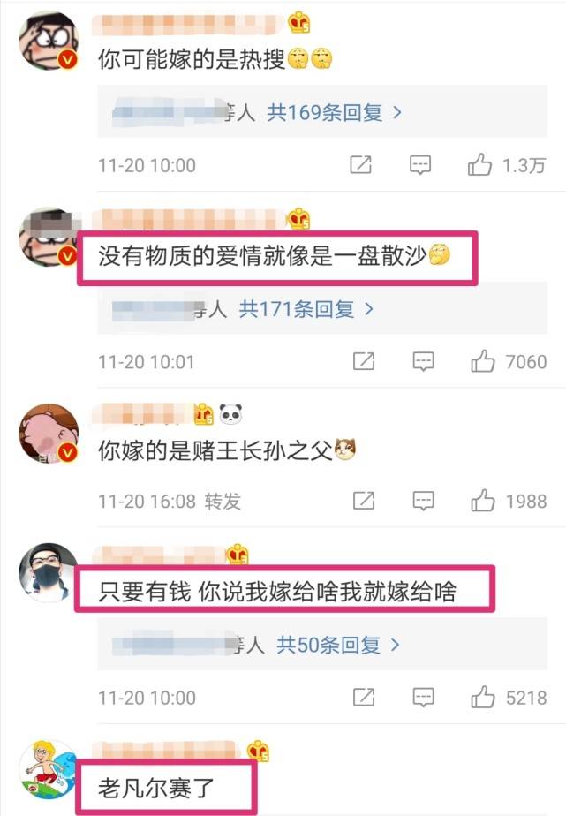This screenshot has width=566, height=816.
Task: Like the comment with 1.3万 likes
Action: coord(479,165)
